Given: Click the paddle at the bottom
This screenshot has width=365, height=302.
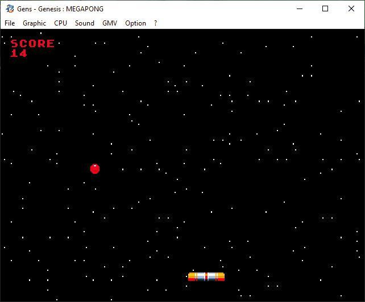Looking at the screenshot, I should click(206, 276).
